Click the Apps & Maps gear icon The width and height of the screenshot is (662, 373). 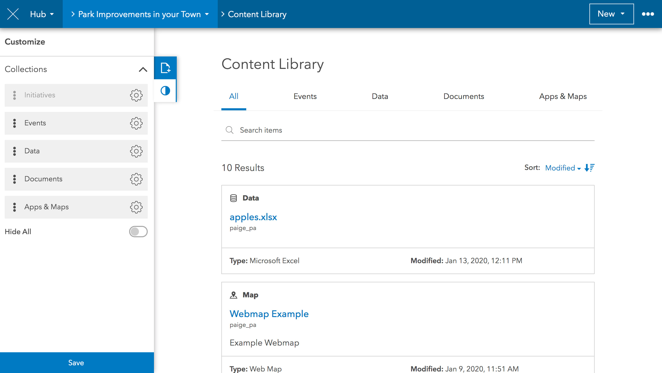point(136,207)
